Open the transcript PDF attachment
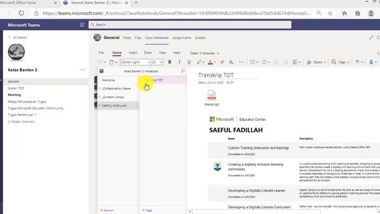 point(211,97)
